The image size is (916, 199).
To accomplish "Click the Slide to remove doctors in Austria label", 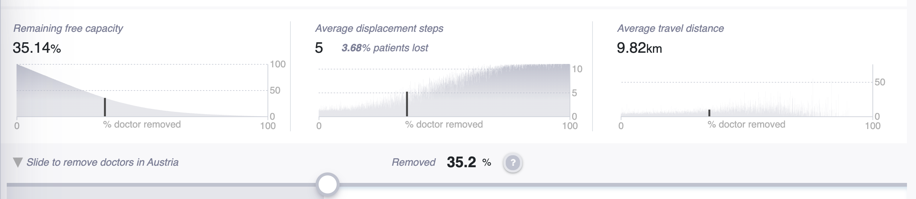I will click(x=102, y=162).
